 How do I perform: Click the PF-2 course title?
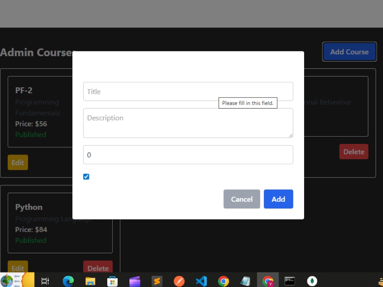click(24, 90)
